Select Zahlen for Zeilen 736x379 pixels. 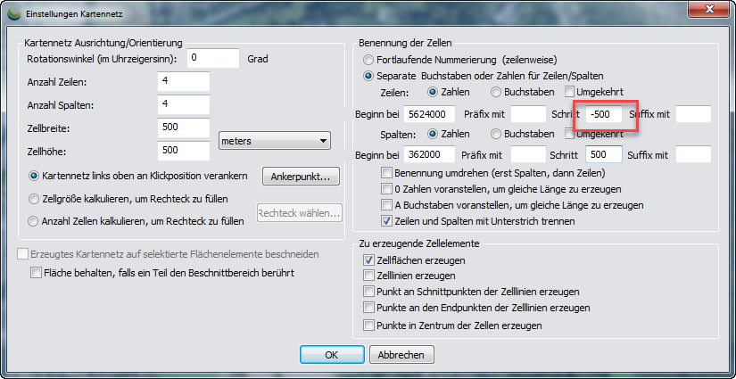(x=433, y=92)
